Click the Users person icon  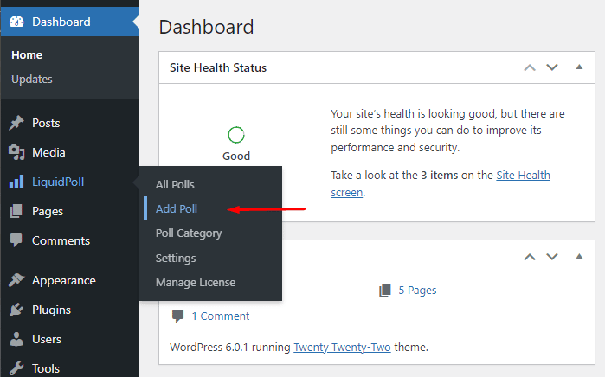pos(16,339)
